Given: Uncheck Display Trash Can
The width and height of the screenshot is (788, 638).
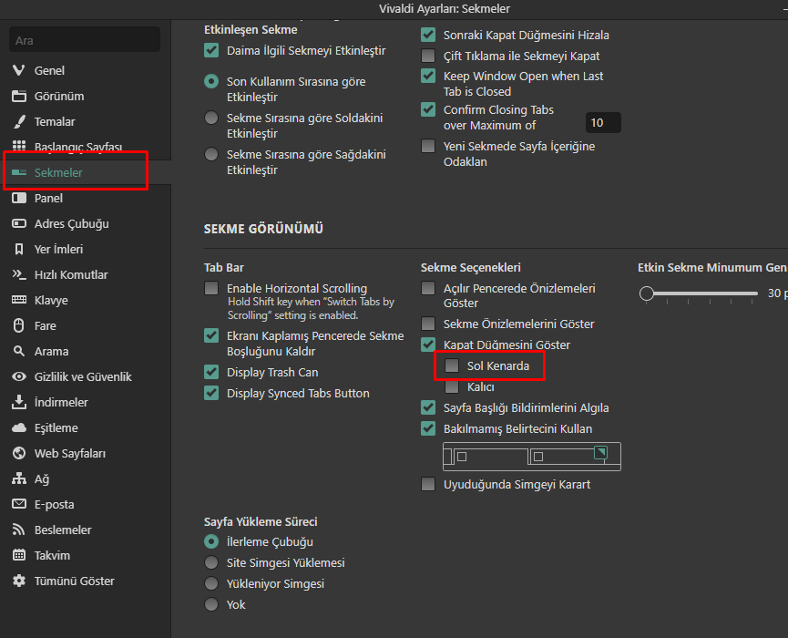Looking at the screenshot, I should pyautogui.click(x=211, y=372).
